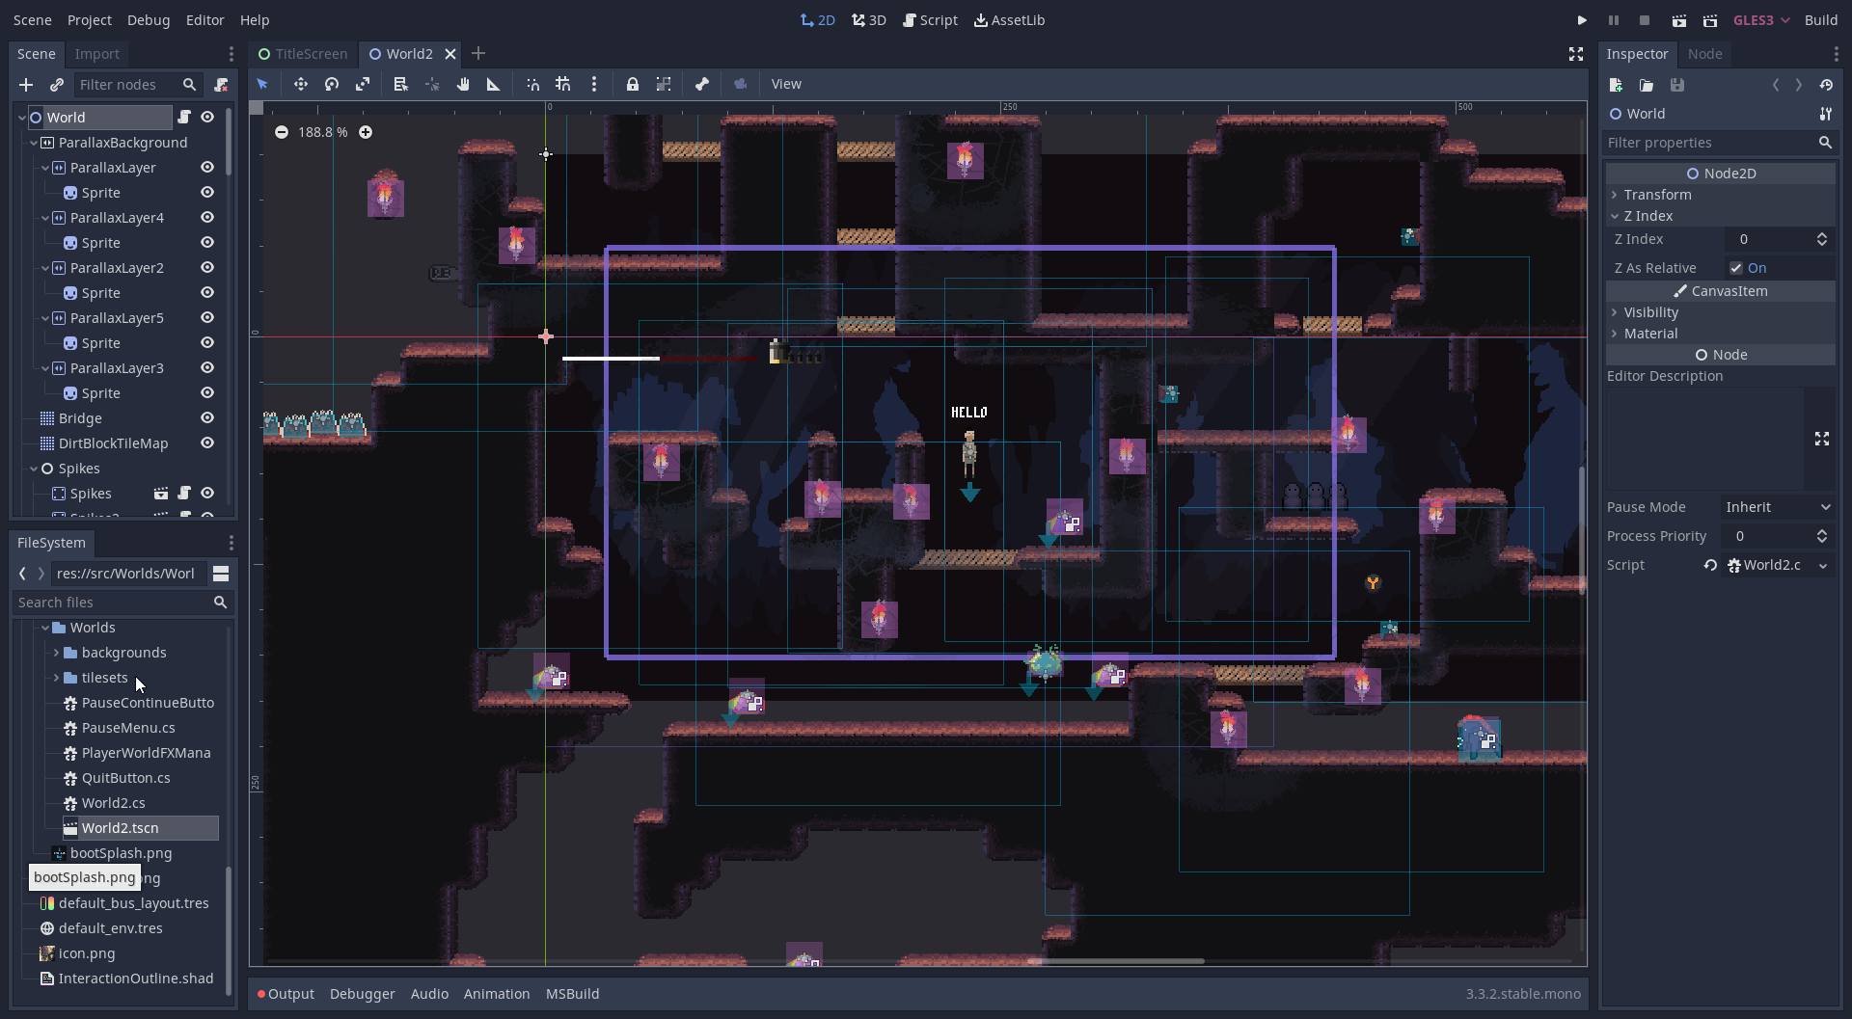Open the World script icon in scene tree
Image resolution: width=1852 pixels, height=1019 pixels.
click(x=184, y=117)
